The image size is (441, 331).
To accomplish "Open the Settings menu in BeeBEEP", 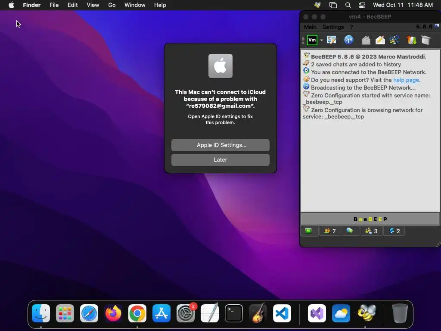I will pyautogui.click(x=333, y=27).
